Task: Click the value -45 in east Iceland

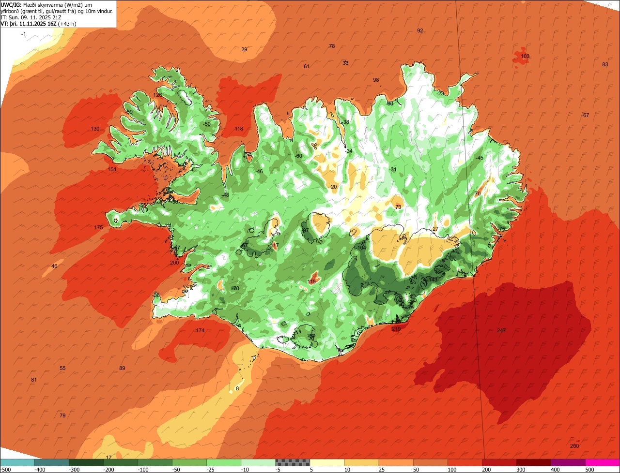Action: click(479, 158)
